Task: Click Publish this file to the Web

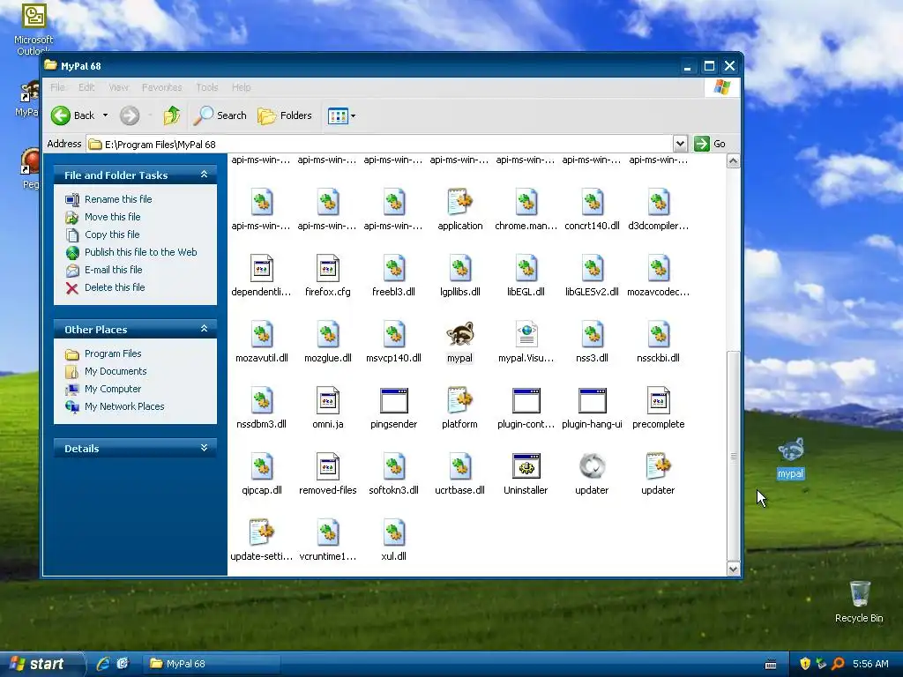Action: 140,252
